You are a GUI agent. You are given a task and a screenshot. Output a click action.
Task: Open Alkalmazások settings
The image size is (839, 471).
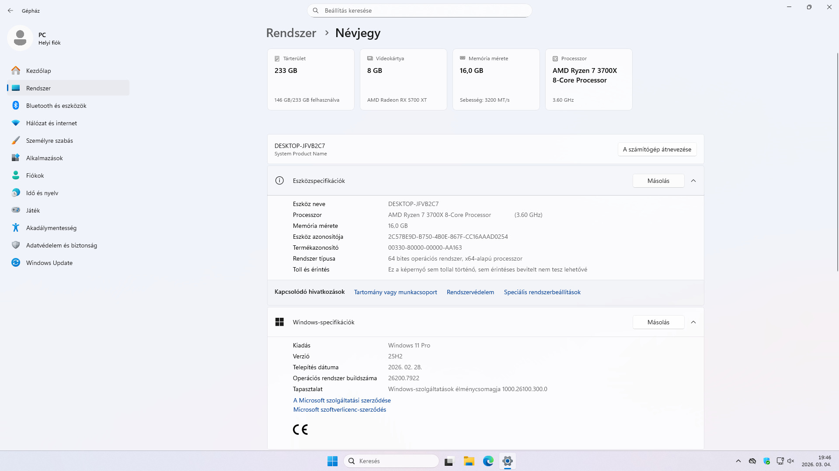click(x=68, y=158)
